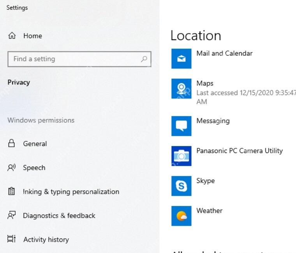Click the Weather app icon
The image size is (296, 253).
pyautogui.click(x=181, y=216)
